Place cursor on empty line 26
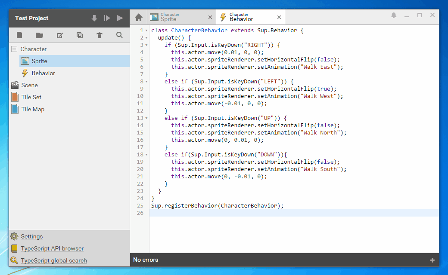Screen dimensions: 448x275 pyautogui.click(x=294, y=213)
